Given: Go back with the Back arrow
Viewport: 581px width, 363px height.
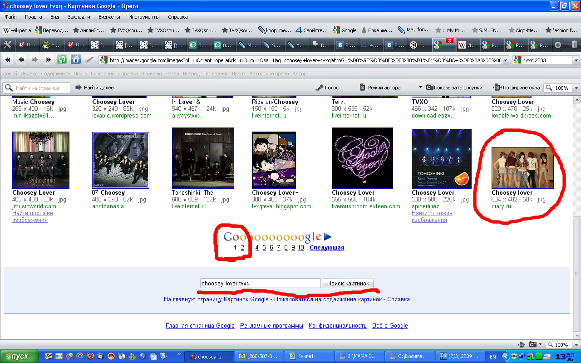Looking at the screenshot, I should (x=21, y=60).
